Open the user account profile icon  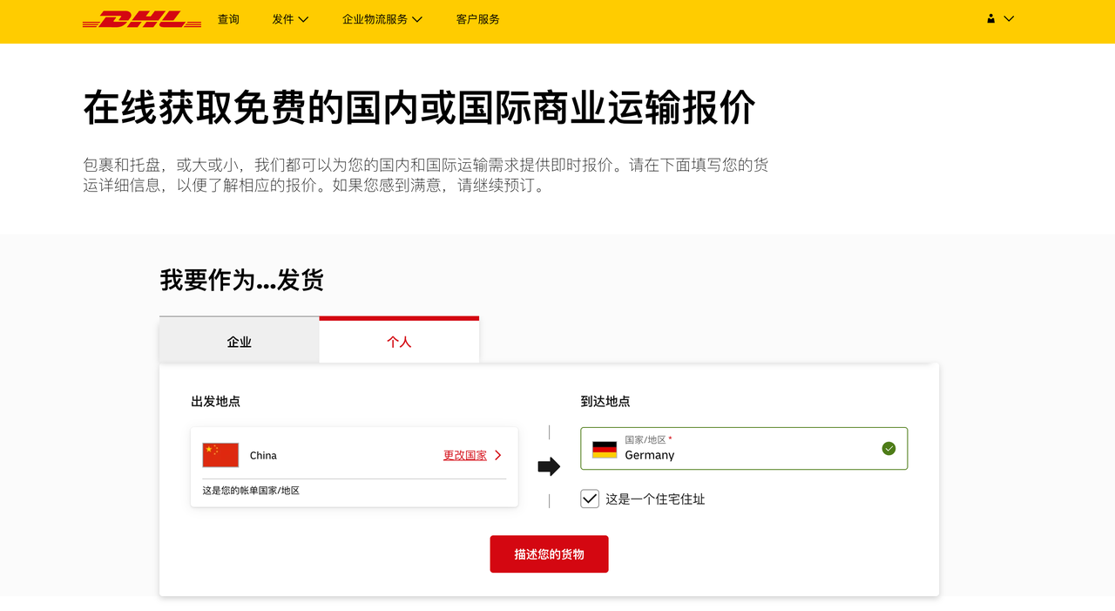click(990, 18)
